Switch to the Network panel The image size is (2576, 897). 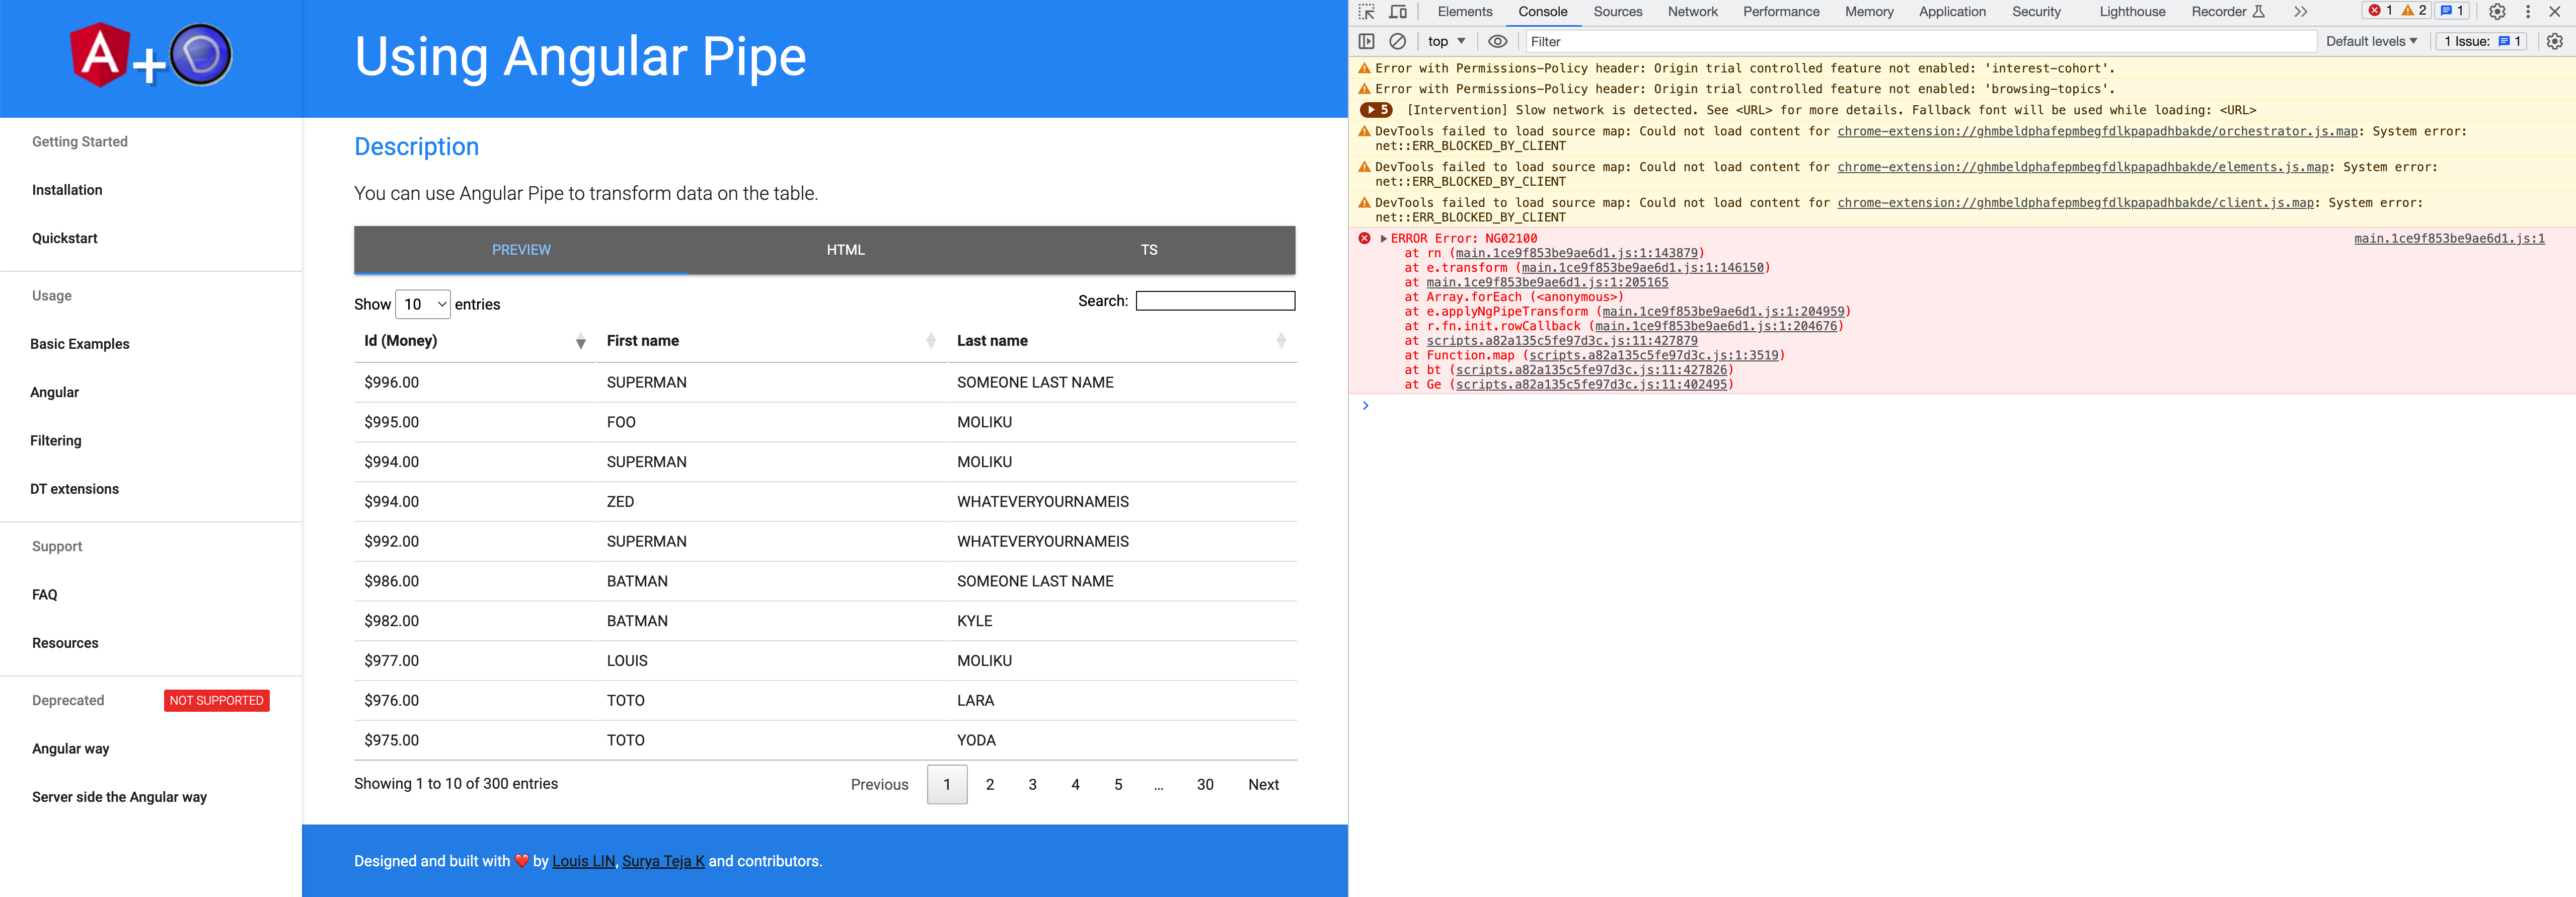(1692, 11)
